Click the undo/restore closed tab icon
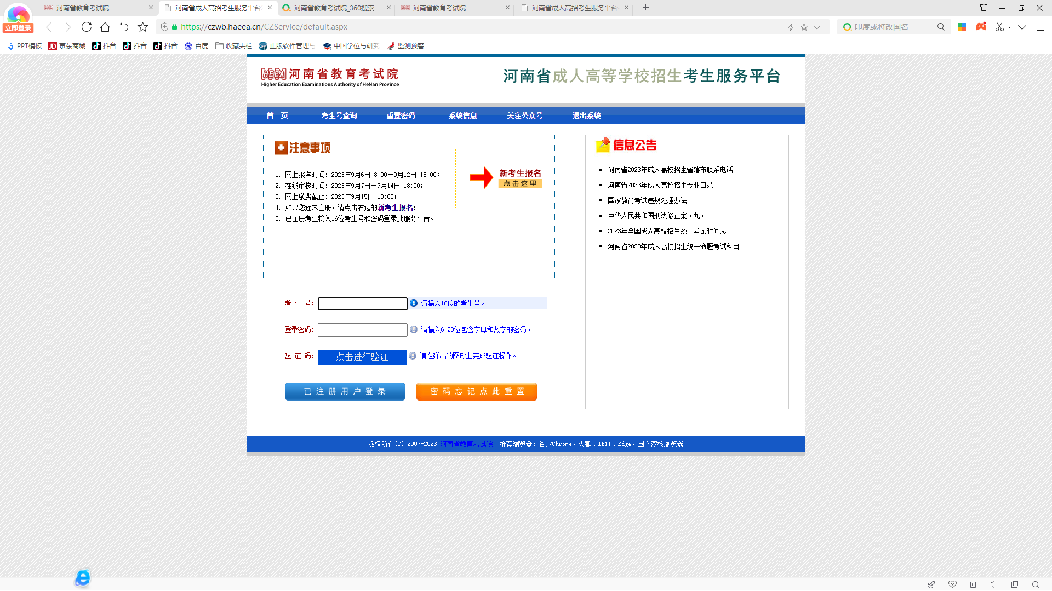Image resolution: width=1052 pixels, height=591 pixels. pyautogui.click(x=124, y=27)
